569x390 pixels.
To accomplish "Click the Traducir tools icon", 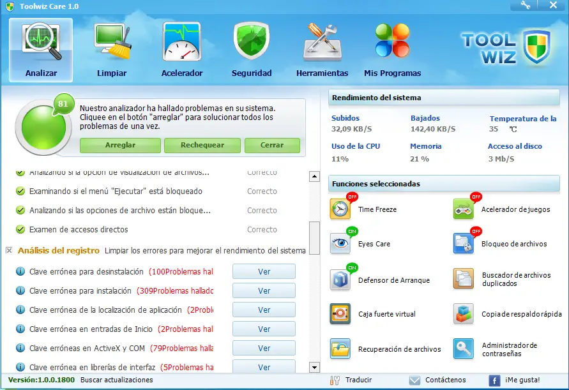I will [x=335, y=380].
